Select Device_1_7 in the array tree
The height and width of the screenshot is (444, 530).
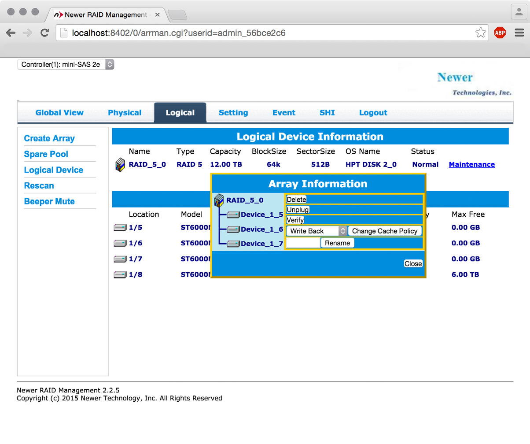pyautogui.click(x=261, y=244)
